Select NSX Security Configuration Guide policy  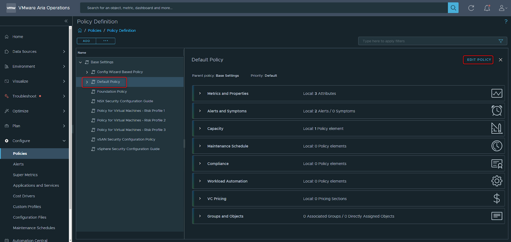[125, 101]
